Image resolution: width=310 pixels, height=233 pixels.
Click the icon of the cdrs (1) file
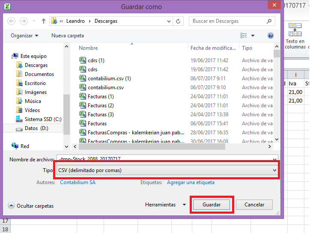(83, 60)
